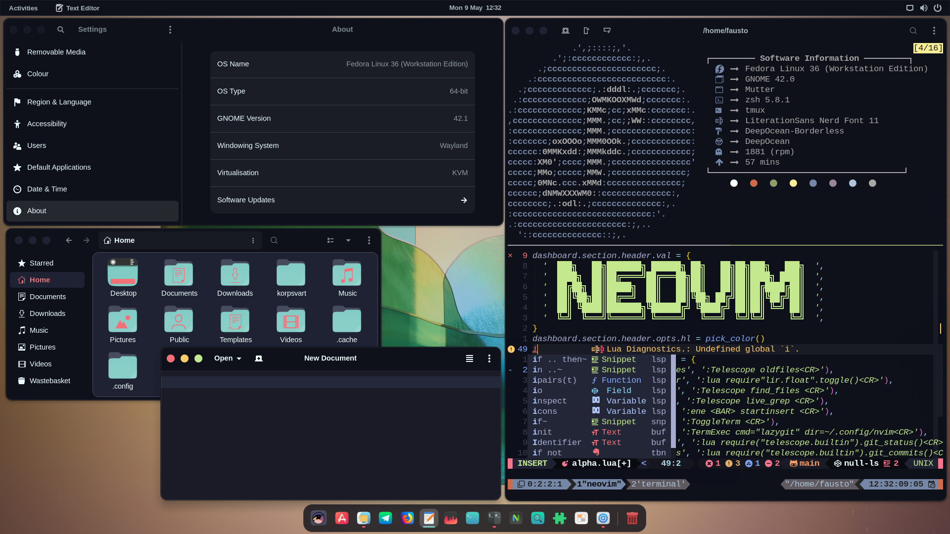Viewport: 950px width, 534px height.
Task: Open Wastebasket in Files sidebar
Action: (47, 381)
